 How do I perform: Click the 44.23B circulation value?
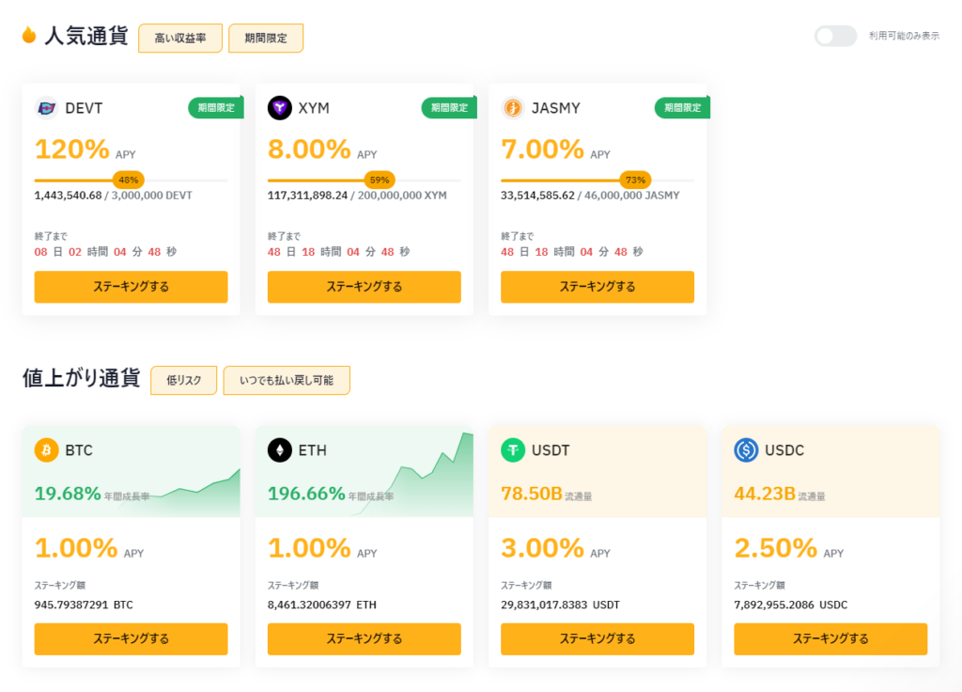[x=765, y=493]
